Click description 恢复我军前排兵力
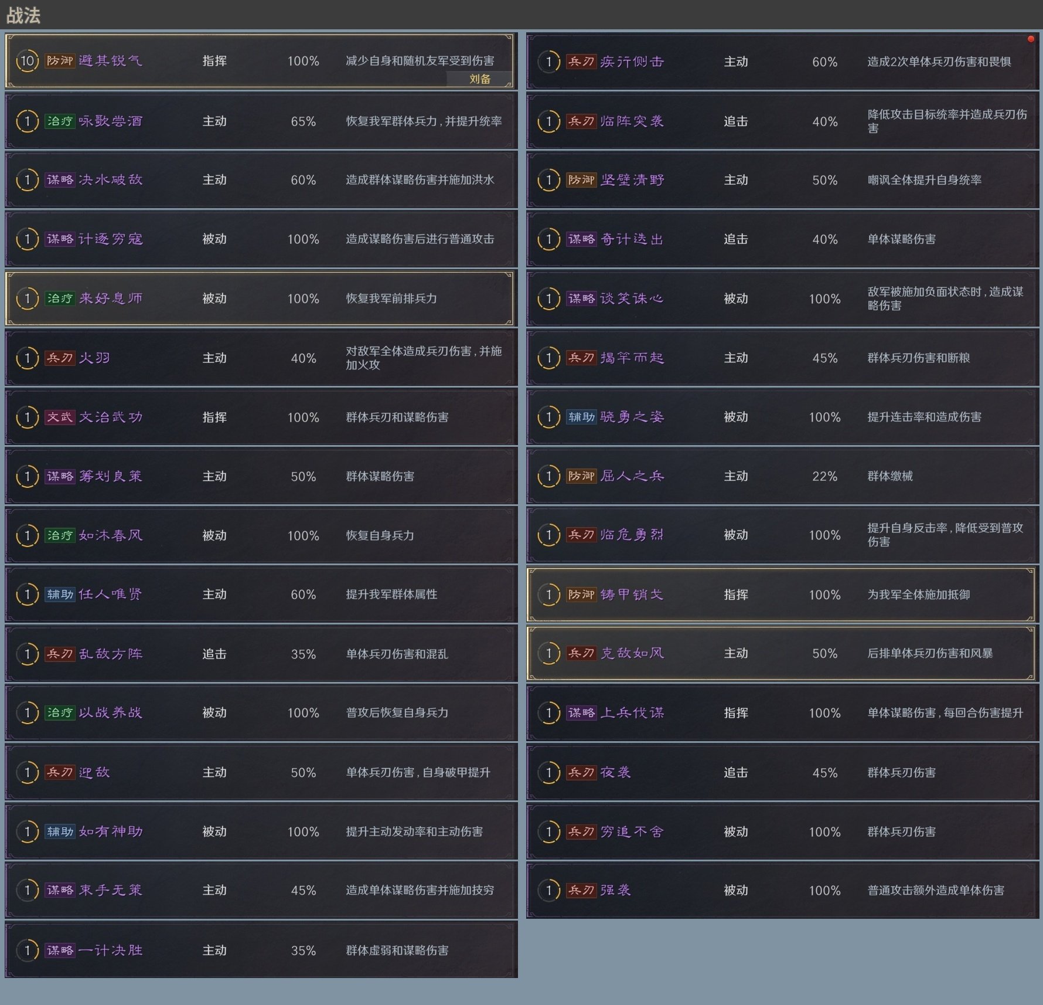Viewport: 1043px width, 1005px height. (x=391, y=299)
